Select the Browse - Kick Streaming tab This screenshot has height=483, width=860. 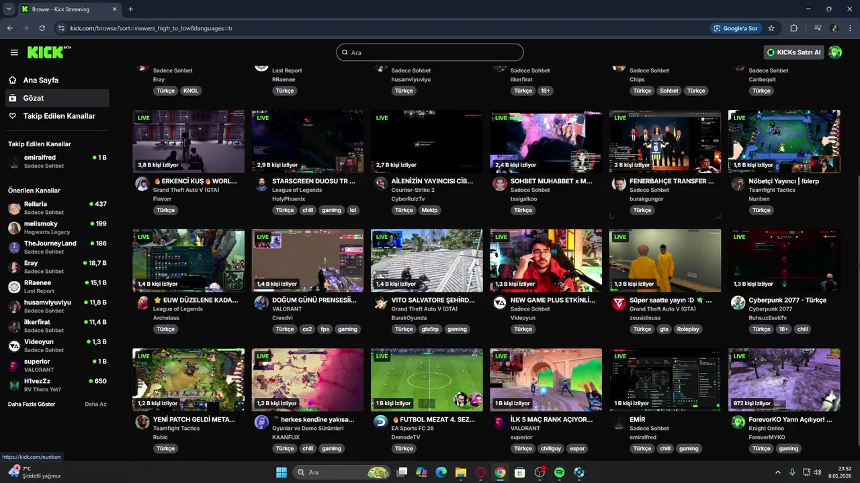[69, 9]
